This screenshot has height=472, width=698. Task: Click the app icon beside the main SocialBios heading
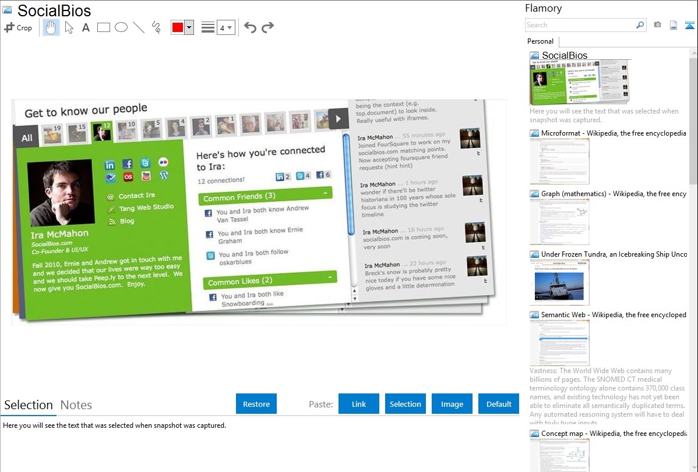(x=8, y=10)
